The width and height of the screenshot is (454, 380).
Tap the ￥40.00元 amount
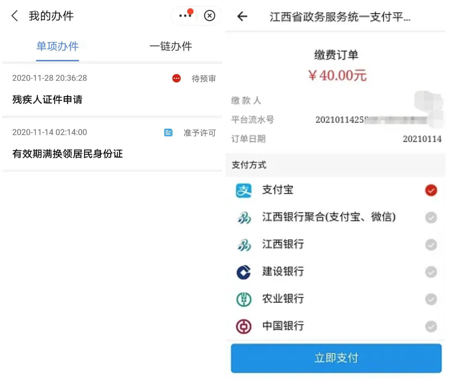tap(337, 75)
